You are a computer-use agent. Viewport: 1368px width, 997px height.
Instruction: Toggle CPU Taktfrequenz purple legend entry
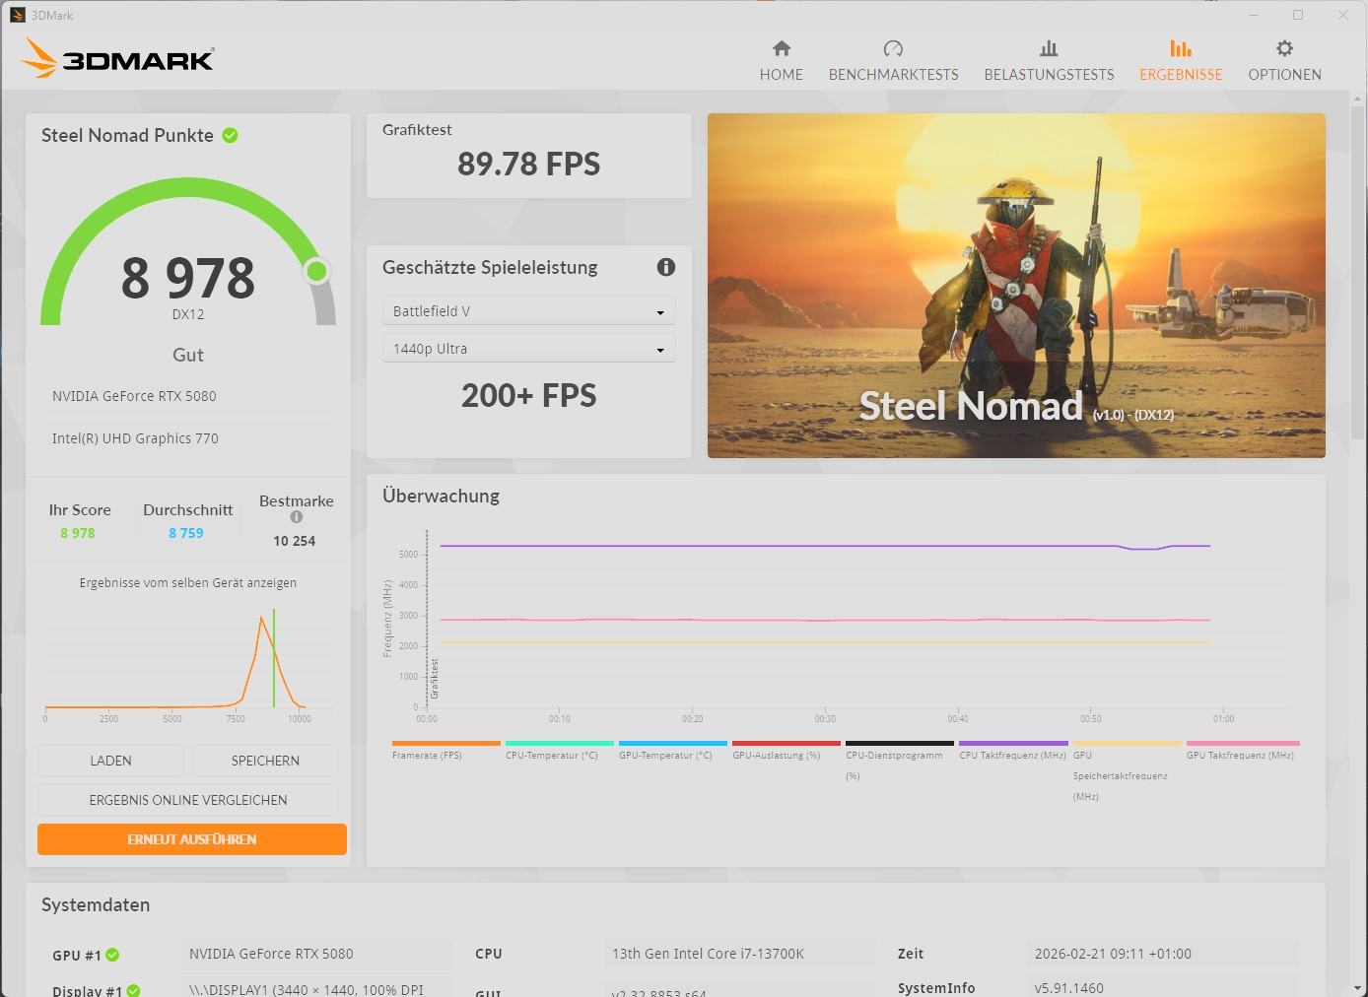[x=1013, y=751]
